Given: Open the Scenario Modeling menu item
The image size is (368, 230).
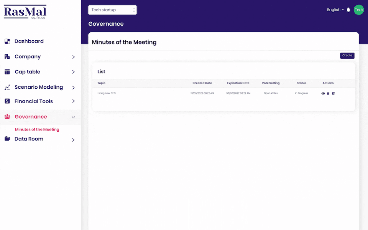Looking at the screenshot, I should coord(39,87).
